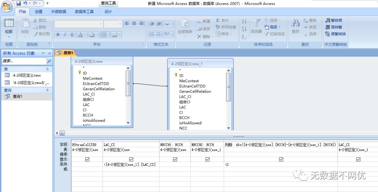Align text left in font group
This screenshot has width=378, height=192.
tap(127, 23)
